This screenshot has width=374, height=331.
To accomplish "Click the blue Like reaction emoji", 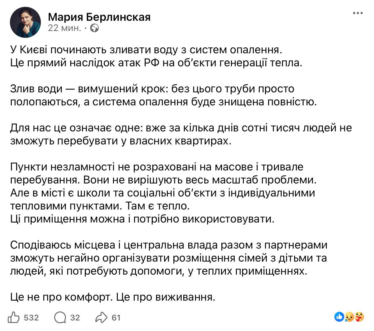I will coord(339,317).
